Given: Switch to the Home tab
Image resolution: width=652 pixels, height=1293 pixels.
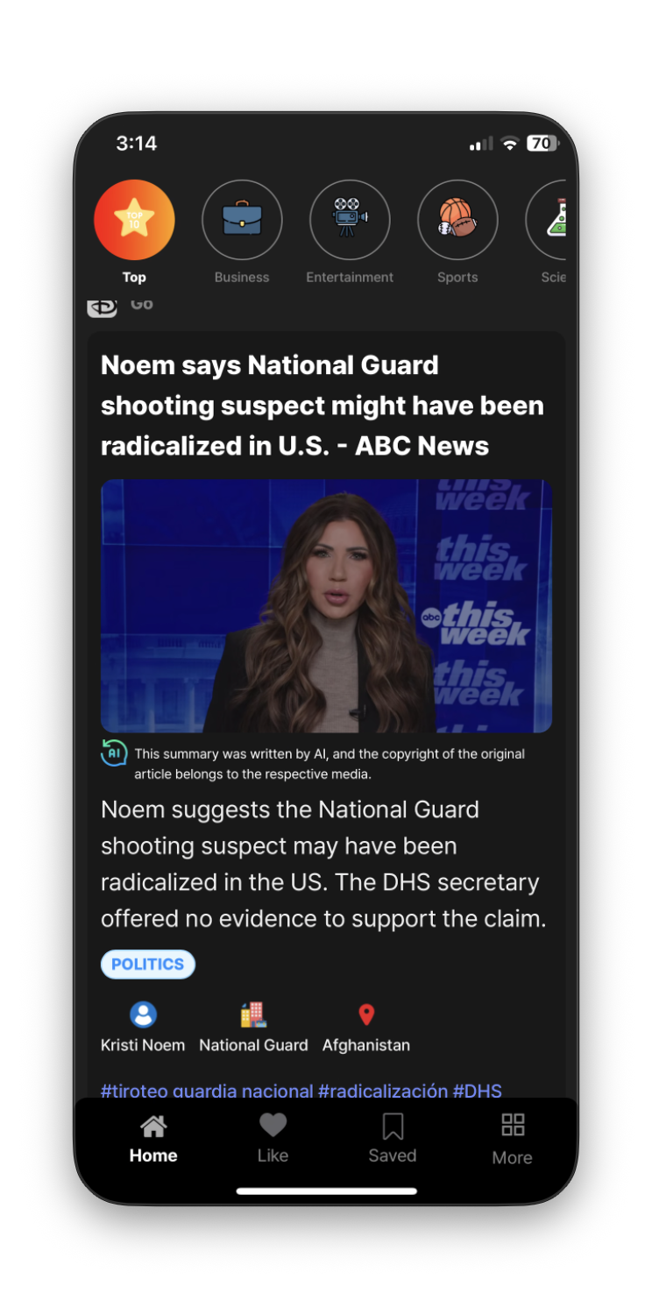Looking at the screenshot, I should pyautogui.click(x=153, y=1139).
